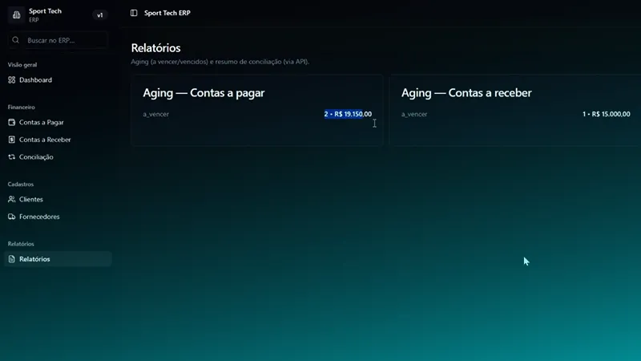Click the 1 • R$ 15.000,00 value

coord(607,114)
